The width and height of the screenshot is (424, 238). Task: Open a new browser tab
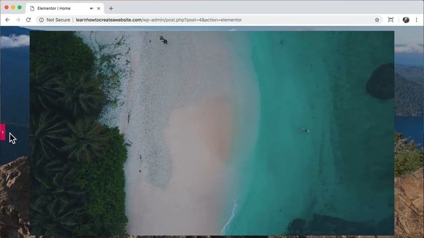pyautogui.click(x=111, y=9)
